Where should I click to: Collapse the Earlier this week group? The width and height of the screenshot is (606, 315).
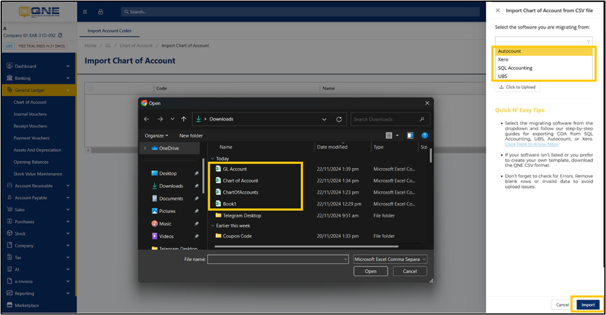212,225
